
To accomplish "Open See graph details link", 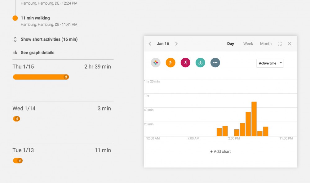I will point(38,53).
